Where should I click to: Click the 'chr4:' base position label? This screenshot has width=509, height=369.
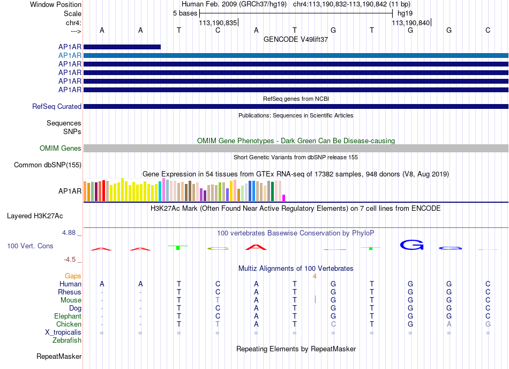[74, 23]
